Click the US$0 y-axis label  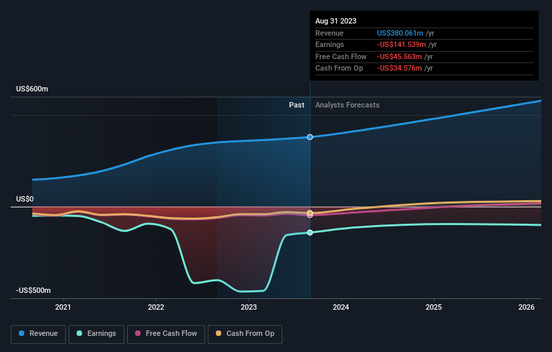25,199
